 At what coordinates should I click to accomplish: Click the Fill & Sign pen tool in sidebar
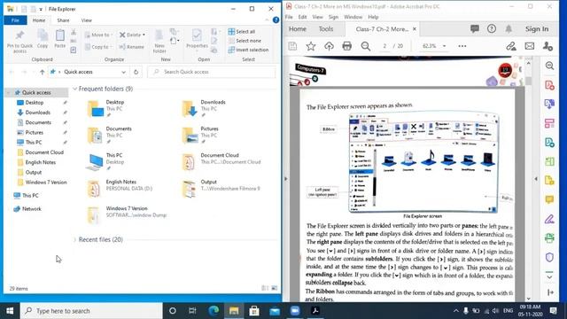(549, 219)
